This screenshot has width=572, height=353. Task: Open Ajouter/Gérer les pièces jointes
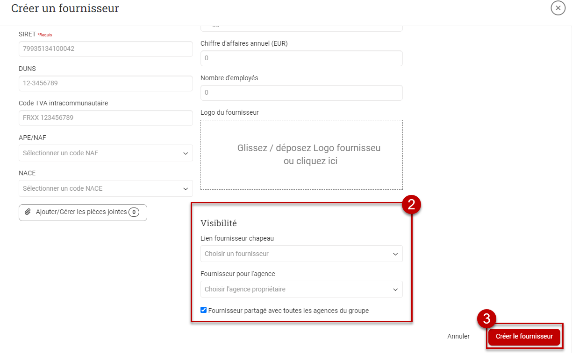point(83,212)
